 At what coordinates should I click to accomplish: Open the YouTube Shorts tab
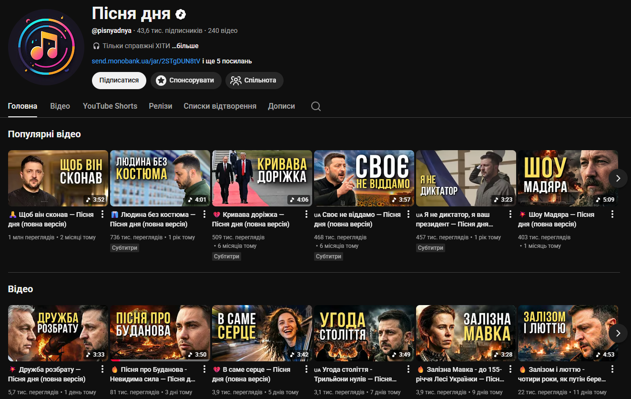[x=110, y=106]
